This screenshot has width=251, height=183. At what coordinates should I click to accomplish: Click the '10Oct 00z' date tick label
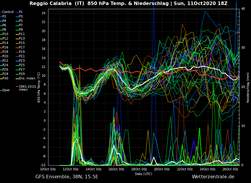(x=48, y=169)
